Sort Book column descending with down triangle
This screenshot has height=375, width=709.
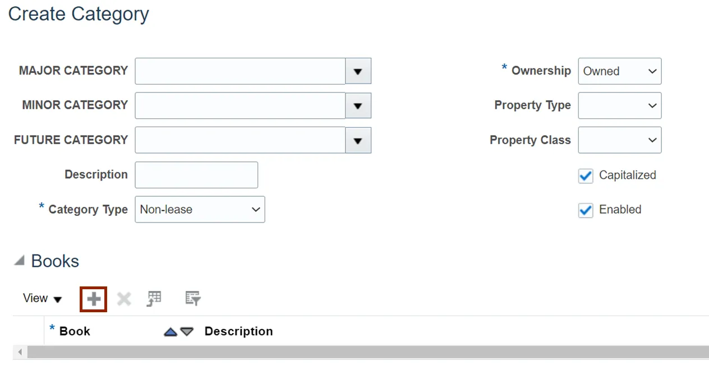pos(187,332)
